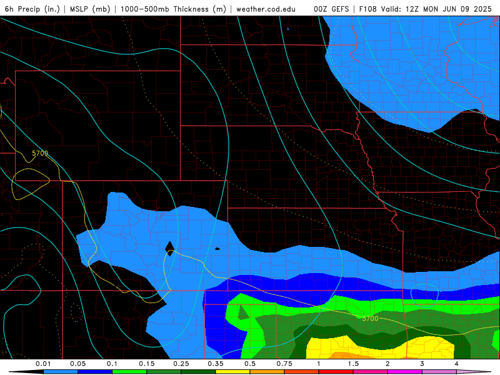Screen dimensions: 500x375
Task: Click the 0.01 legend value
Action: tap(43, 364)
